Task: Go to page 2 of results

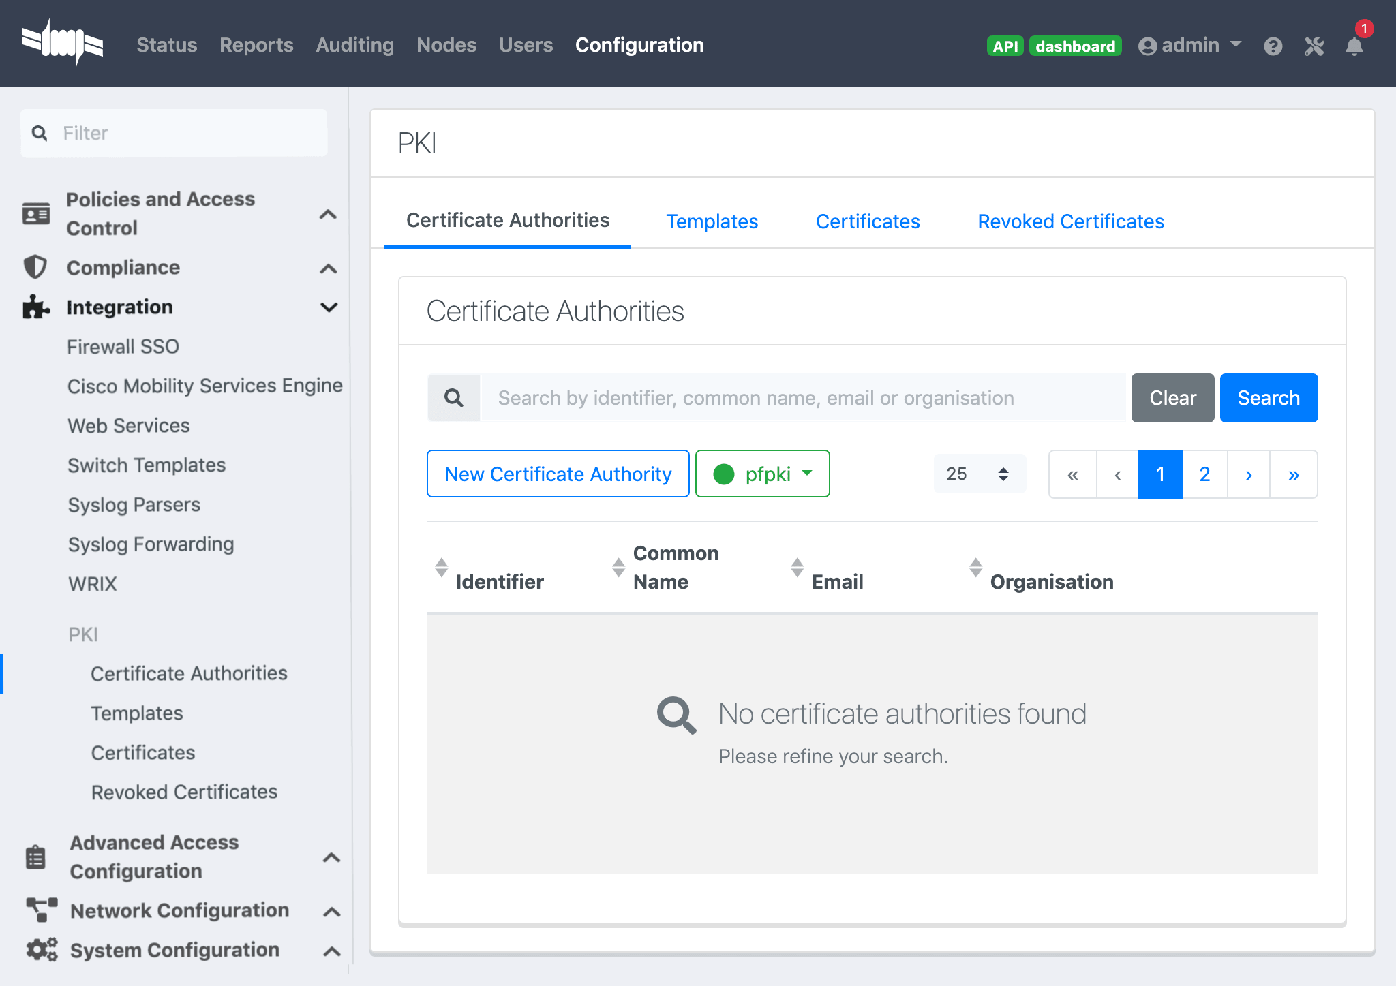Action: 1205,474
